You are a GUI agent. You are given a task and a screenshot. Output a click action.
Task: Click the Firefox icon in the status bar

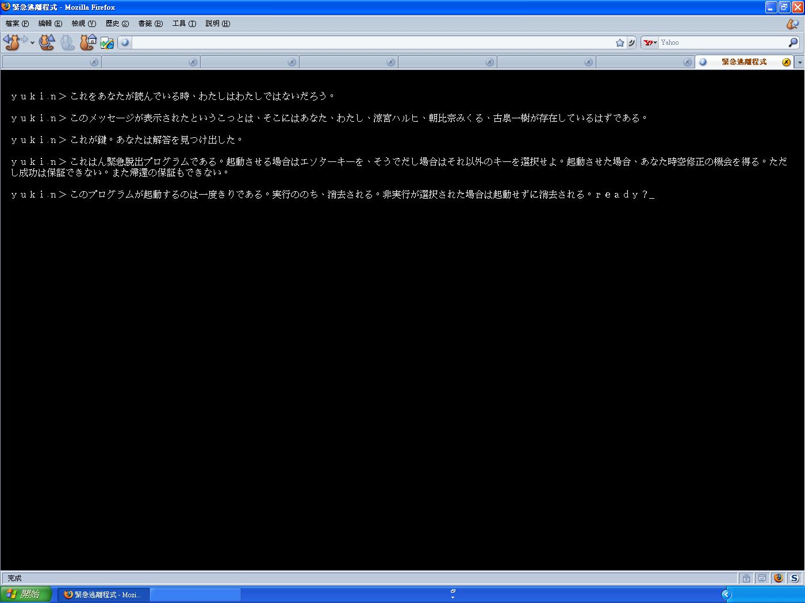(x=778, y=578)
